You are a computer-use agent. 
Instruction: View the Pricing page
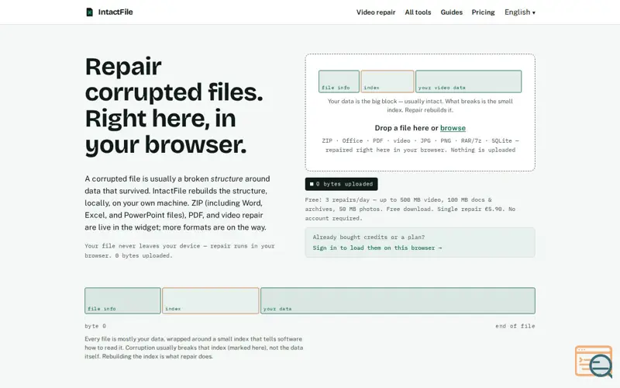coord(483,12)
